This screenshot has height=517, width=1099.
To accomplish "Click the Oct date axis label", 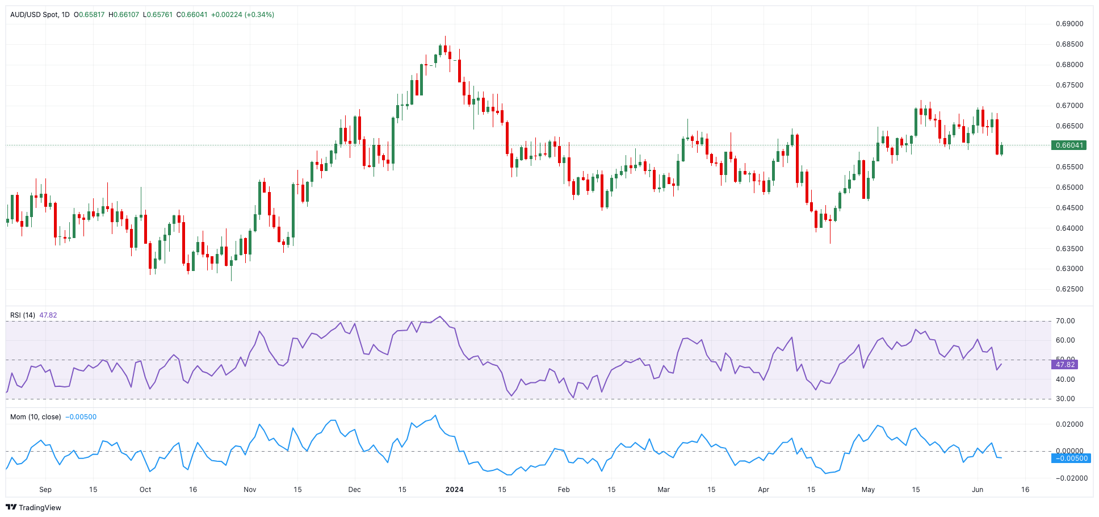I will pyautogui.click(x=145, y=490).
